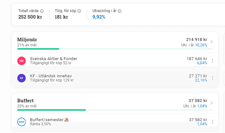Open three-dot menu for KF - Utländsk innehav
The height and width of the screenshot is (133, 225).
point(213,78)
